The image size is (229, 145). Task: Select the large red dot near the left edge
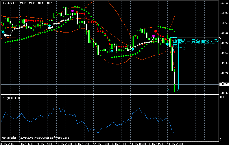[26, 20]
